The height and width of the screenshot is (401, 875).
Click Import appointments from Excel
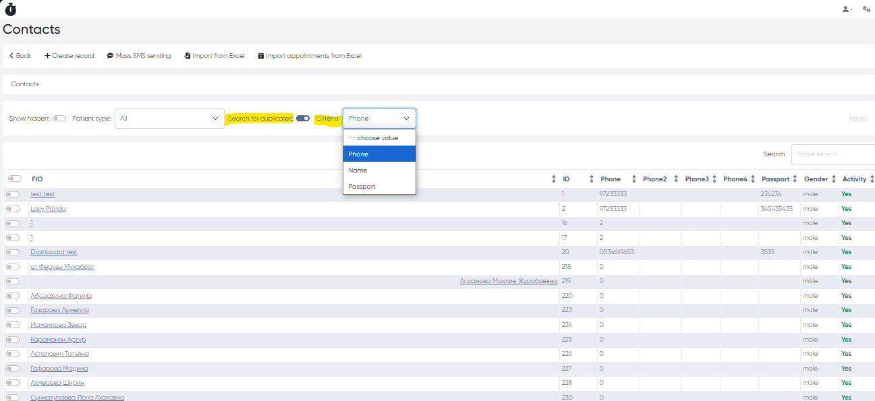pos(310,56)
